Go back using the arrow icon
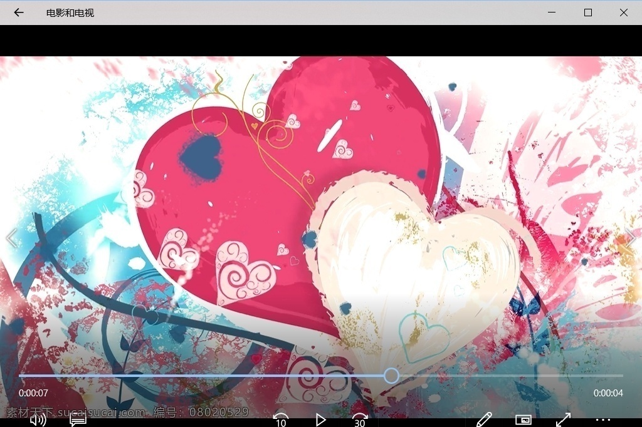This screenshot has height=427, width=642. click(19, 13)
